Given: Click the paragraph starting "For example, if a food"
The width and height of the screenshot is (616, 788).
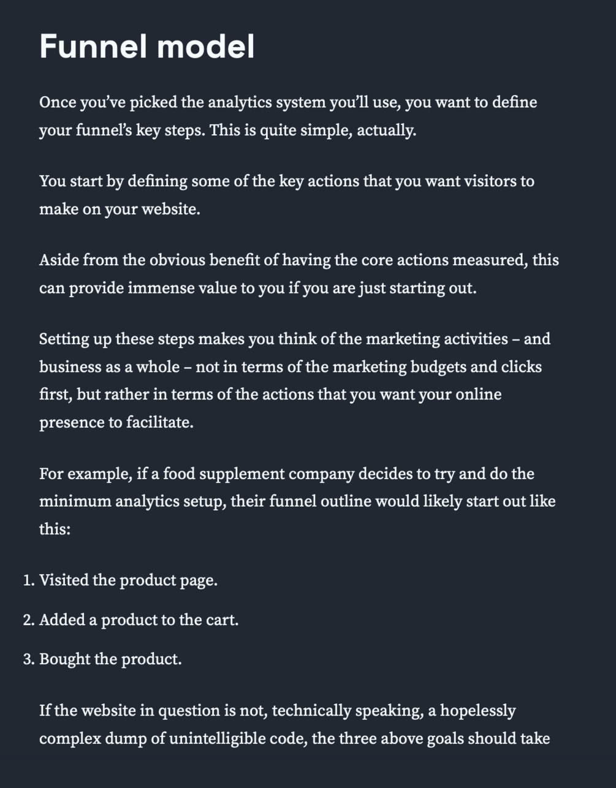Looking at the screenshot, I should [x=297, y=501].
